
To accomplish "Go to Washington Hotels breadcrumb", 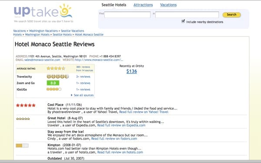I will click(x=37, y=34).
